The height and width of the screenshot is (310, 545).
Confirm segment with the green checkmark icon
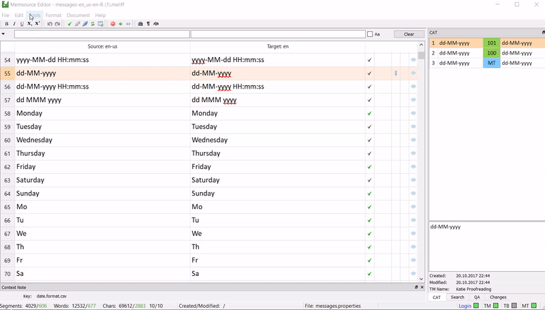point(69,24)
